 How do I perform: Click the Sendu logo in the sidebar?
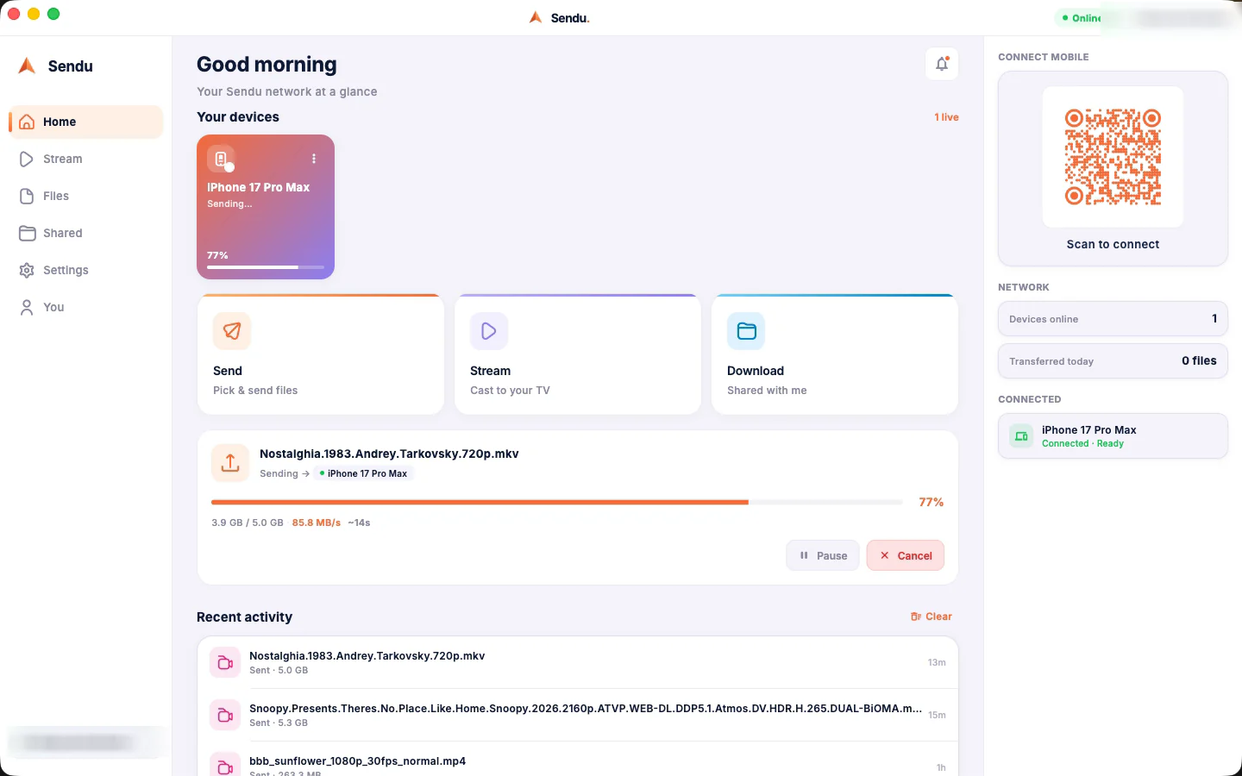pos(27,66)
